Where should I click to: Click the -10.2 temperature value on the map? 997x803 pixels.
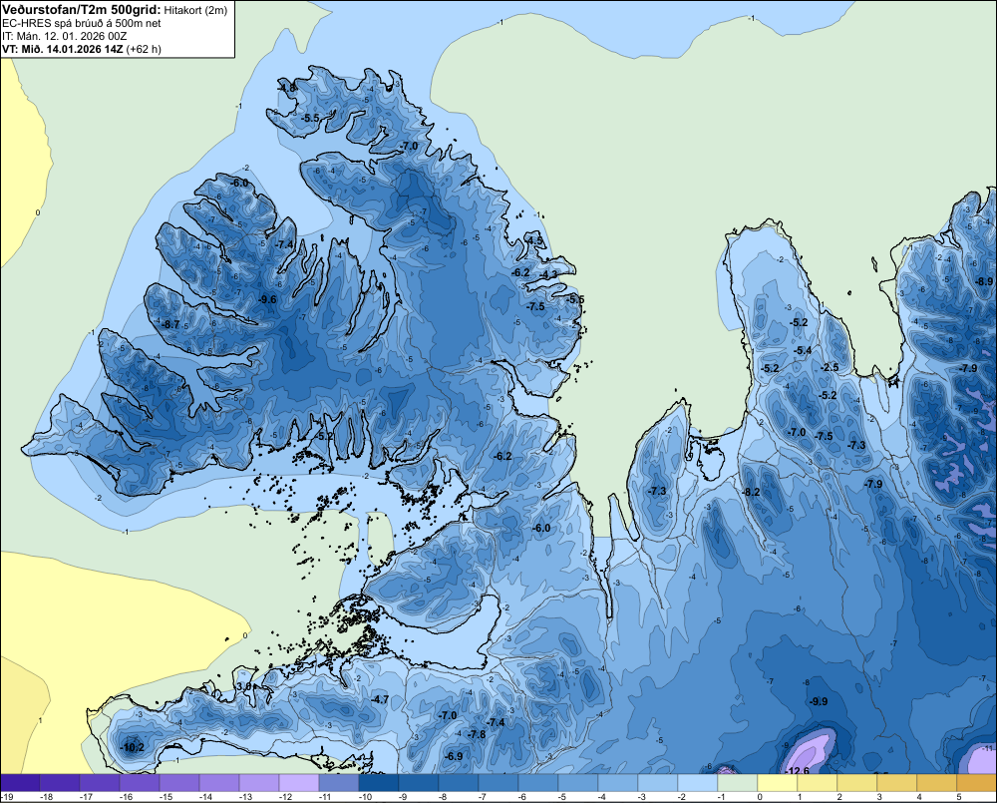(132, 748)
